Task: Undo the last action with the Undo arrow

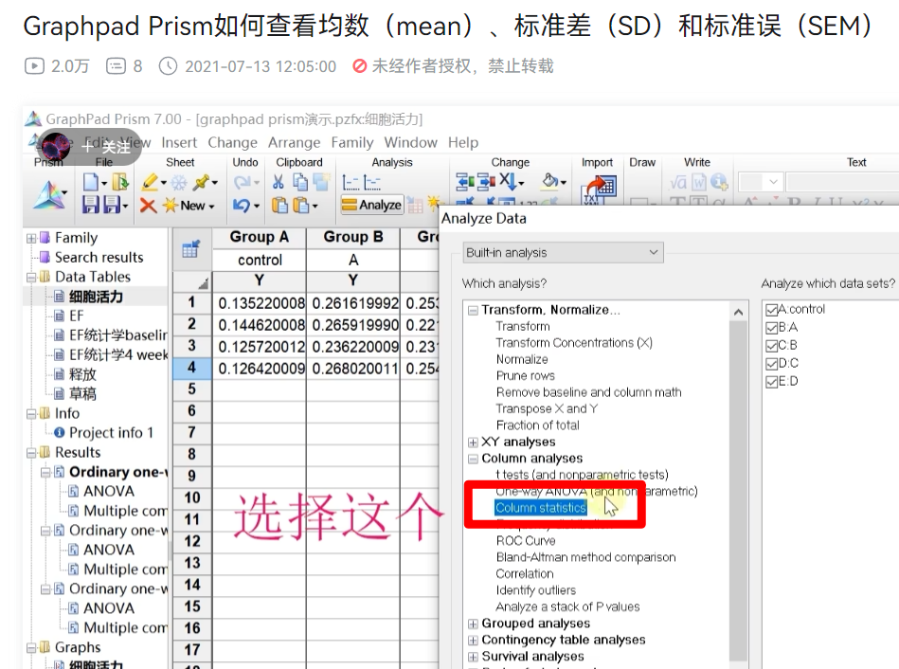Action: pyautogui.click(x=243, y=206)
